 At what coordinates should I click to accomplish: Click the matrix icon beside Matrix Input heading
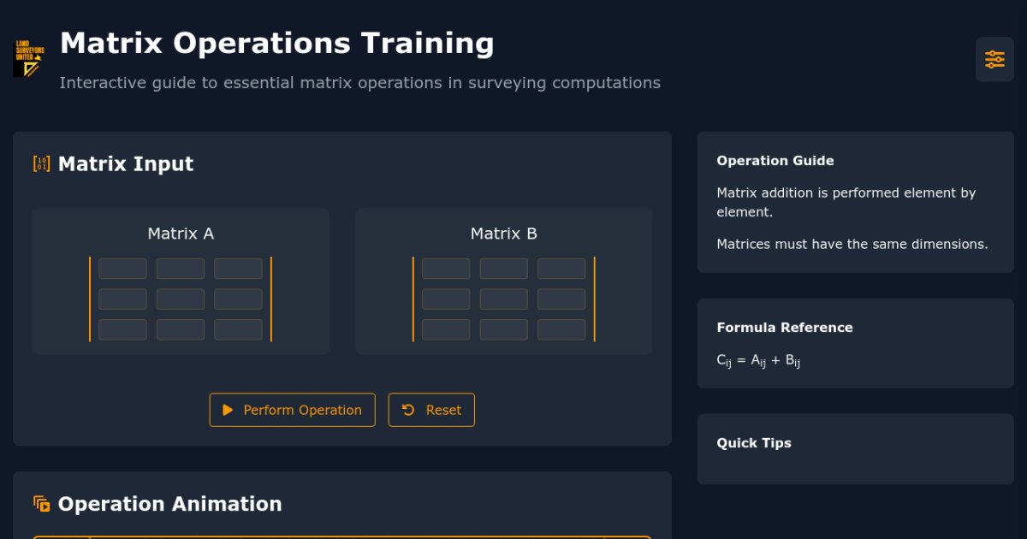[40, 163]
